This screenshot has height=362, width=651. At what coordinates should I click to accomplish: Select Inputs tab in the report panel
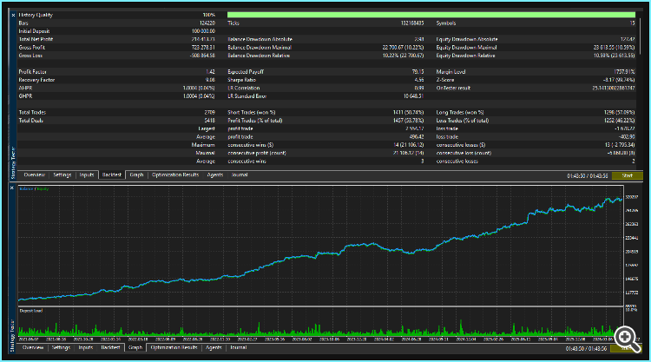[x=87, y=174]
